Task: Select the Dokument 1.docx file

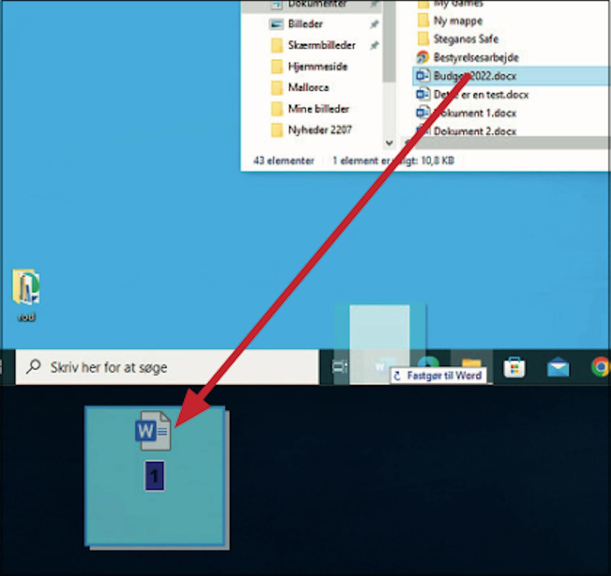Action: tap(466, 113)
